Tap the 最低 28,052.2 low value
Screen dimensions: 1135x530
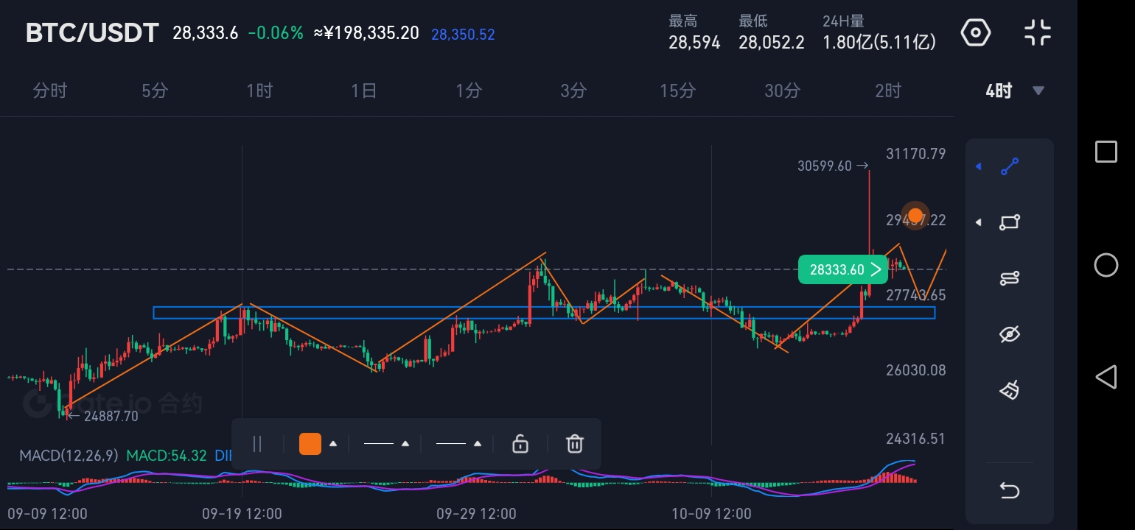pos(772,43)
